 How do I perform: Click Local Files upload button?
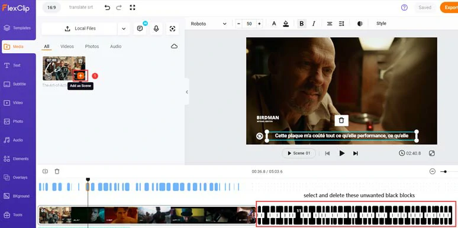pyautogui.click(x=79, y=28)
